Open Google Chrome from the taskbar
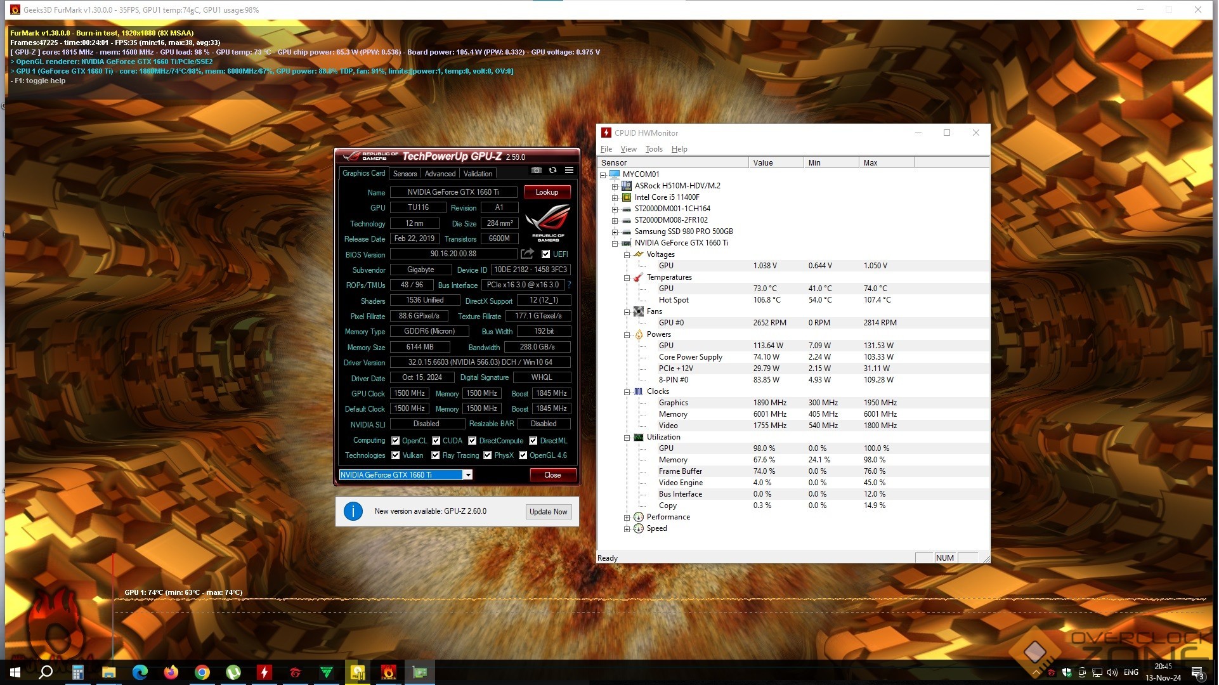This screenshot has height=685, width=1219. coord(202,672)
